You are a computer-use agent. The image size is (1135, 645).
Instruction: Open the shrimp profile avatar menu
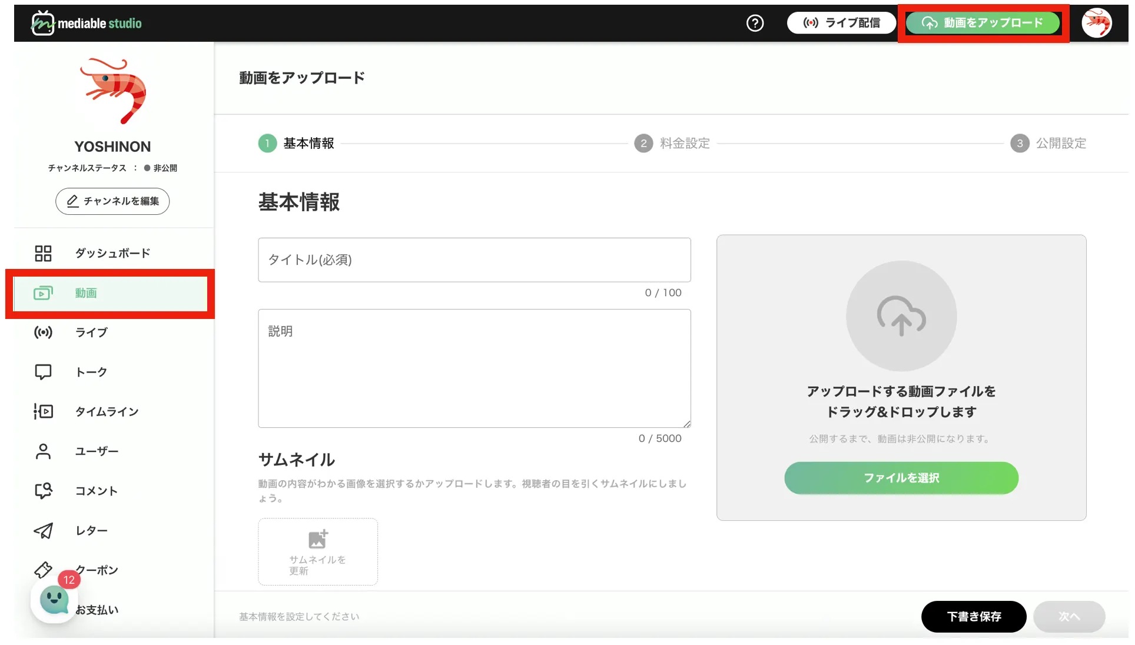(x=1096, y=24)
